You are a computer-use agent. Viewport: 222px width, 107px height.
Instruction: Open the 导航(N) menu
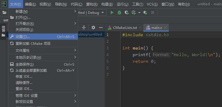click(61, 4)
